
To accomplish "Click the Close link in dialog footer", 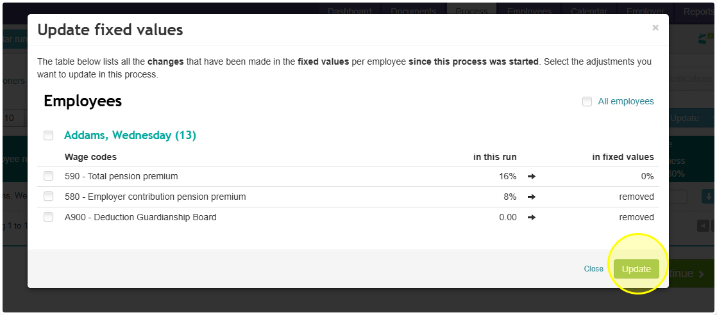I will (593, 269).
